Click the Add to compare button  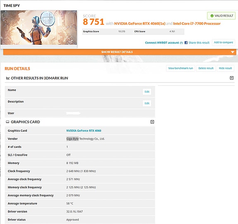pos(224,42)
